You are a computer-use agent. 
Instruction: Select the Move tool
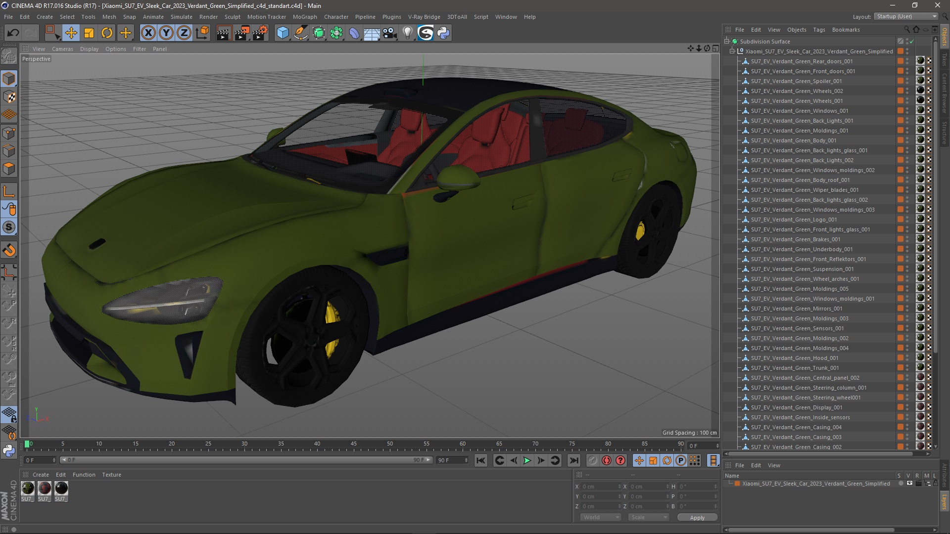click(71, 33)
